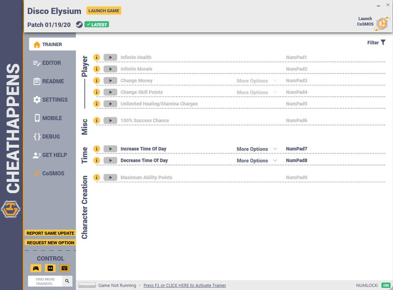
Task: Click the LATEST version badge
Action: [97, 24]
